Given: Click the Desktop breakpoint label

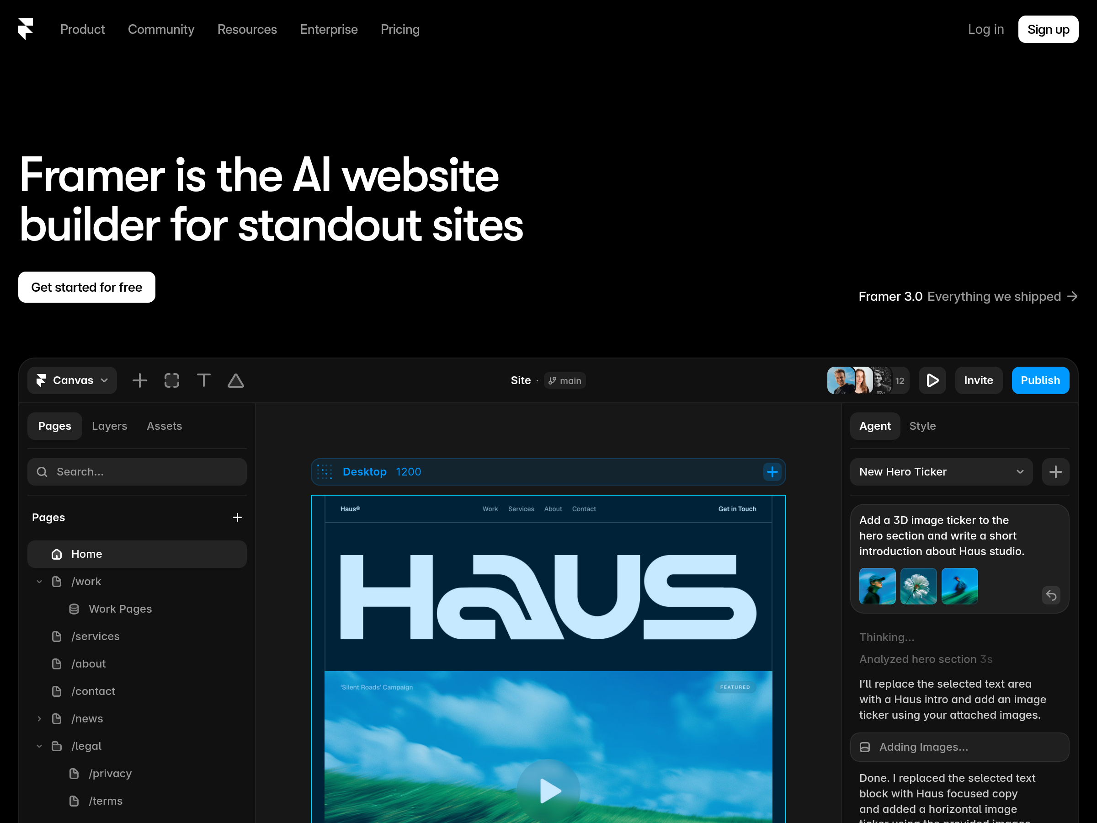Looking at the screenshot, I should [x=364, y=472].
